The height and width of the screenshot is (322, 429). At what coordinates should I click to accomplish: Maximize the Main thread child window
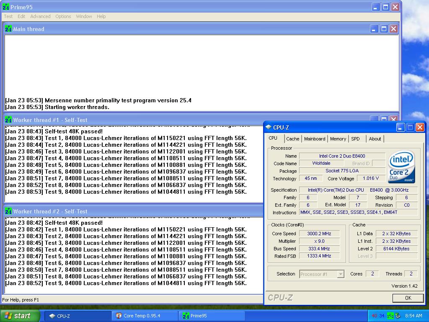tap(384, 29)
